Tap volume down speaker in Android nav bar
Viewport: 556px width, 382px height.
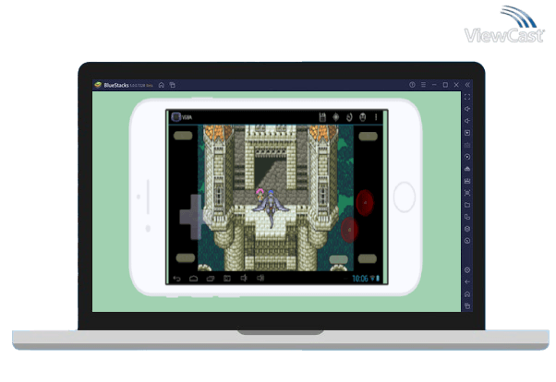tap(244, 278)
